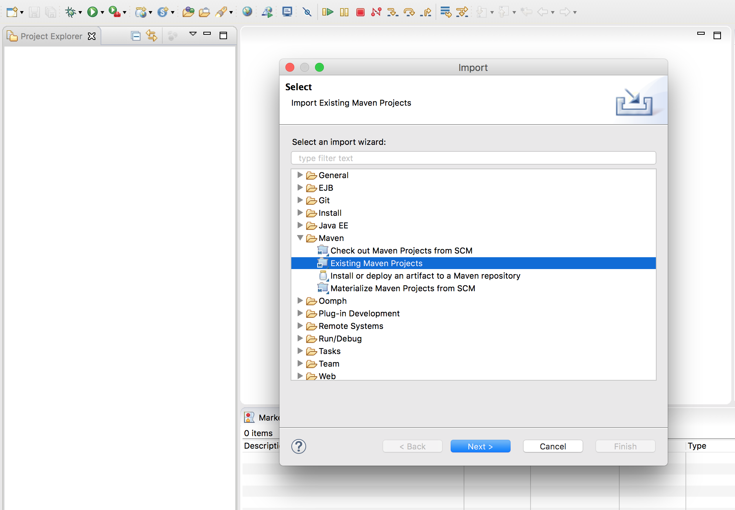Open the Search icon dropdown arrow
Image resolution: width=735 pixels, height=510 pixels.
click(x=231, y=13)
